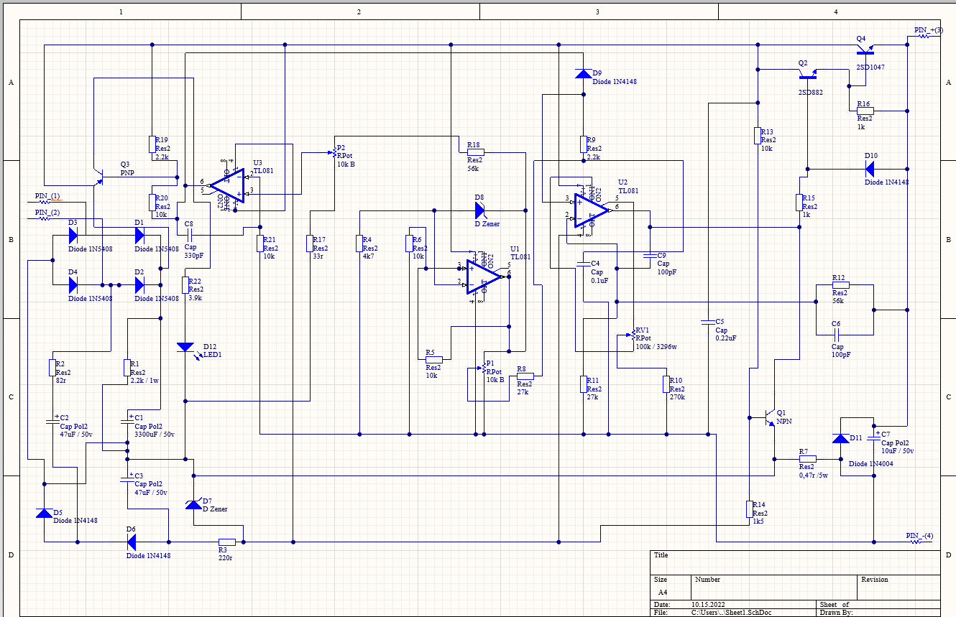Select the U3 TL081 op-amp symbol
Image resolution: width=956 pixels, height=617 pixels.
[x=227, y=186]
